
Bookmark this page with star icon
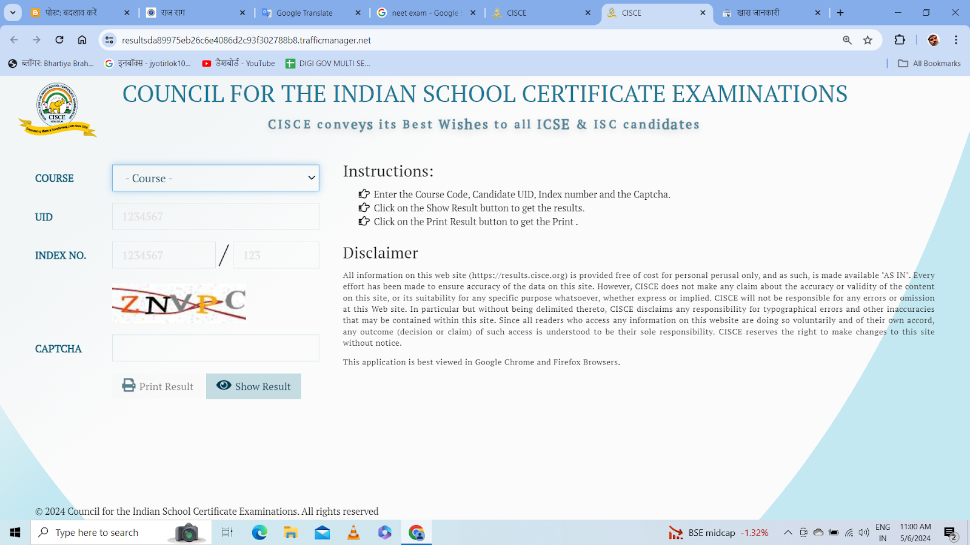868,40
